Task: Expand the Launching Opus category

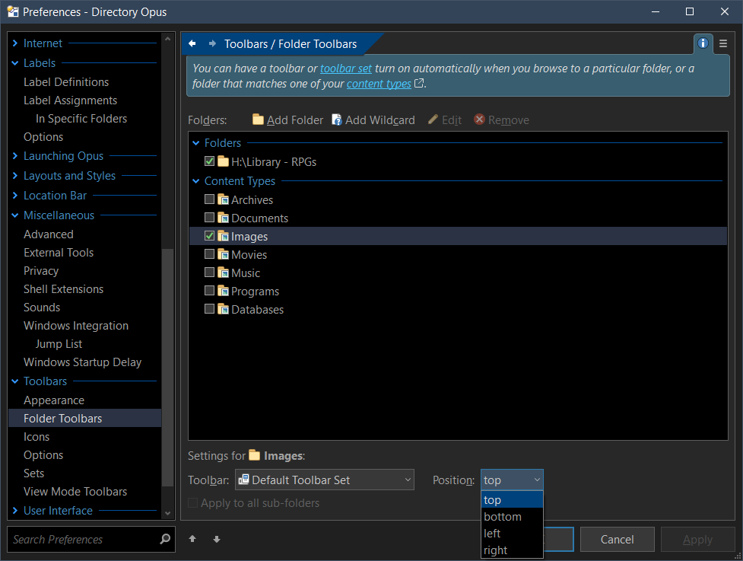Action: pyautogui.click(x=15, y=155)
